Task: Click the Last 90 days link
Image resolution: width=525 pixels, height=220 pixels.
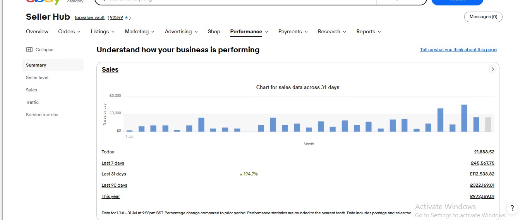Action: pos(115,185)
